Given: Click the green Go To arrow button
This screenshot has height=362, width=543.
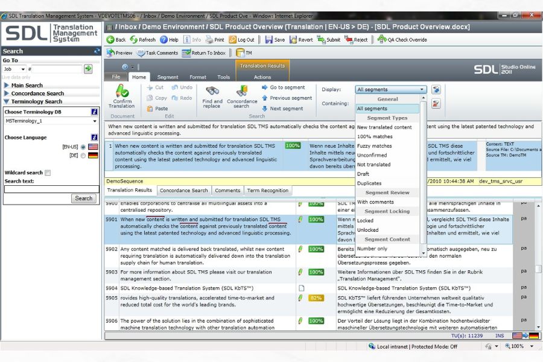Looking at the screenshot, I should point(88,69).
